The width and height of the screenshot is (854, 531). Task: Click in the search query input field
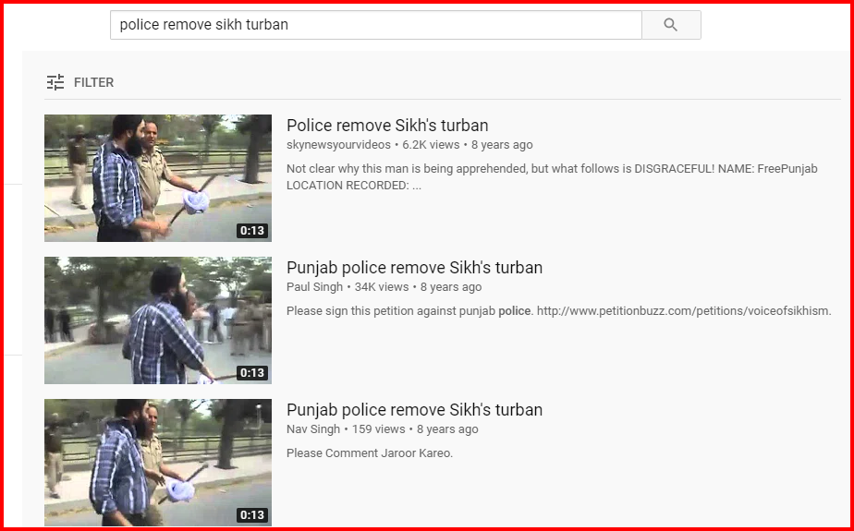[376, 25]
